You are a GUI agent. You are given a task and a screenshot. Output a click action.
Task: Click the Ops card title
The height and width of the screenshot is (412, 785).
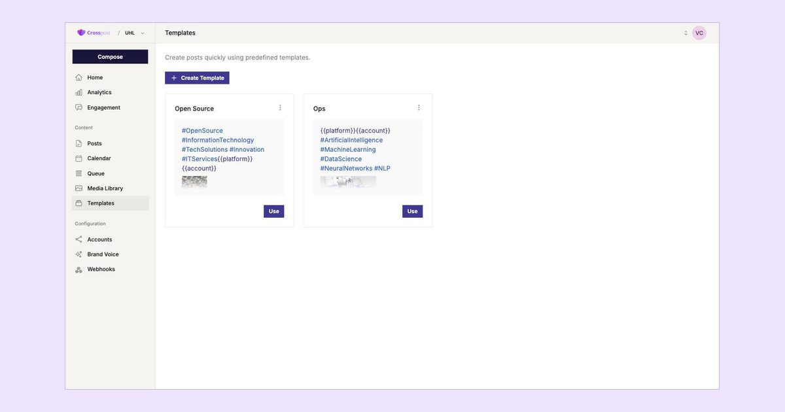319,109
